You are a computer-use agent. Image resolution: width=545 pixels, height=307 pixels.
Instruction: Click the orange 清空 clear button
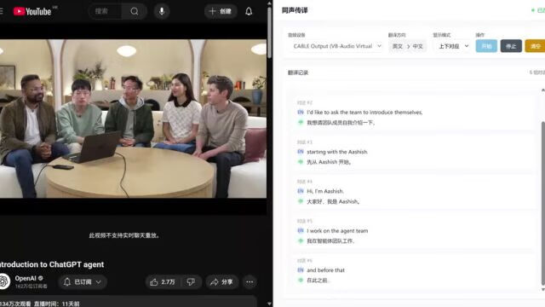coord(535,46)
